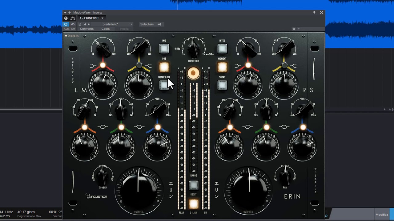Enable the unlit yellow band lamp in the L M section
The height and width of the screenshot is (221, 394).
coord(139,65)
